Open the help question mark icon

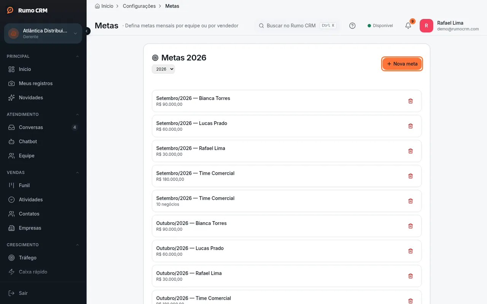[x=352, y=26]
